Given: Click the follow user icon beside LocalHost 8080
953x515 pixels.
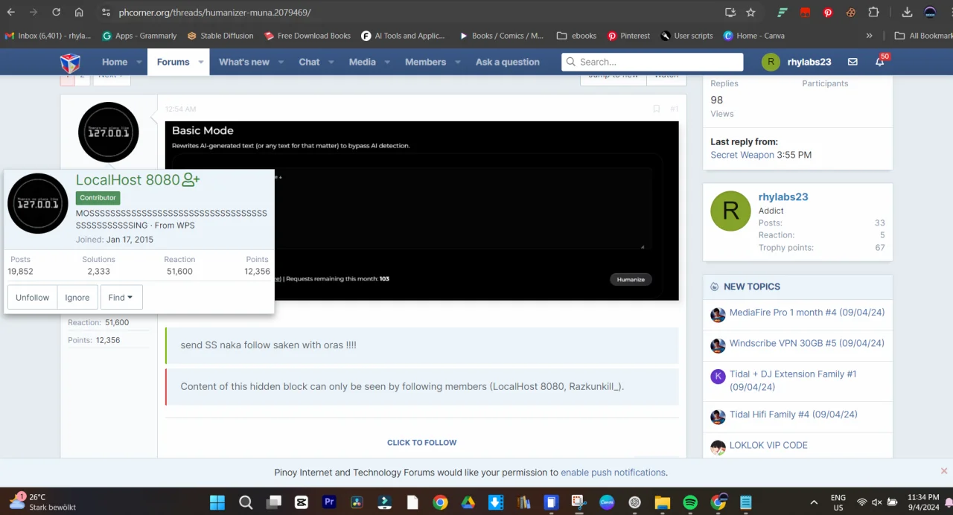Looking at the screenshot, I should coord(191,179).
